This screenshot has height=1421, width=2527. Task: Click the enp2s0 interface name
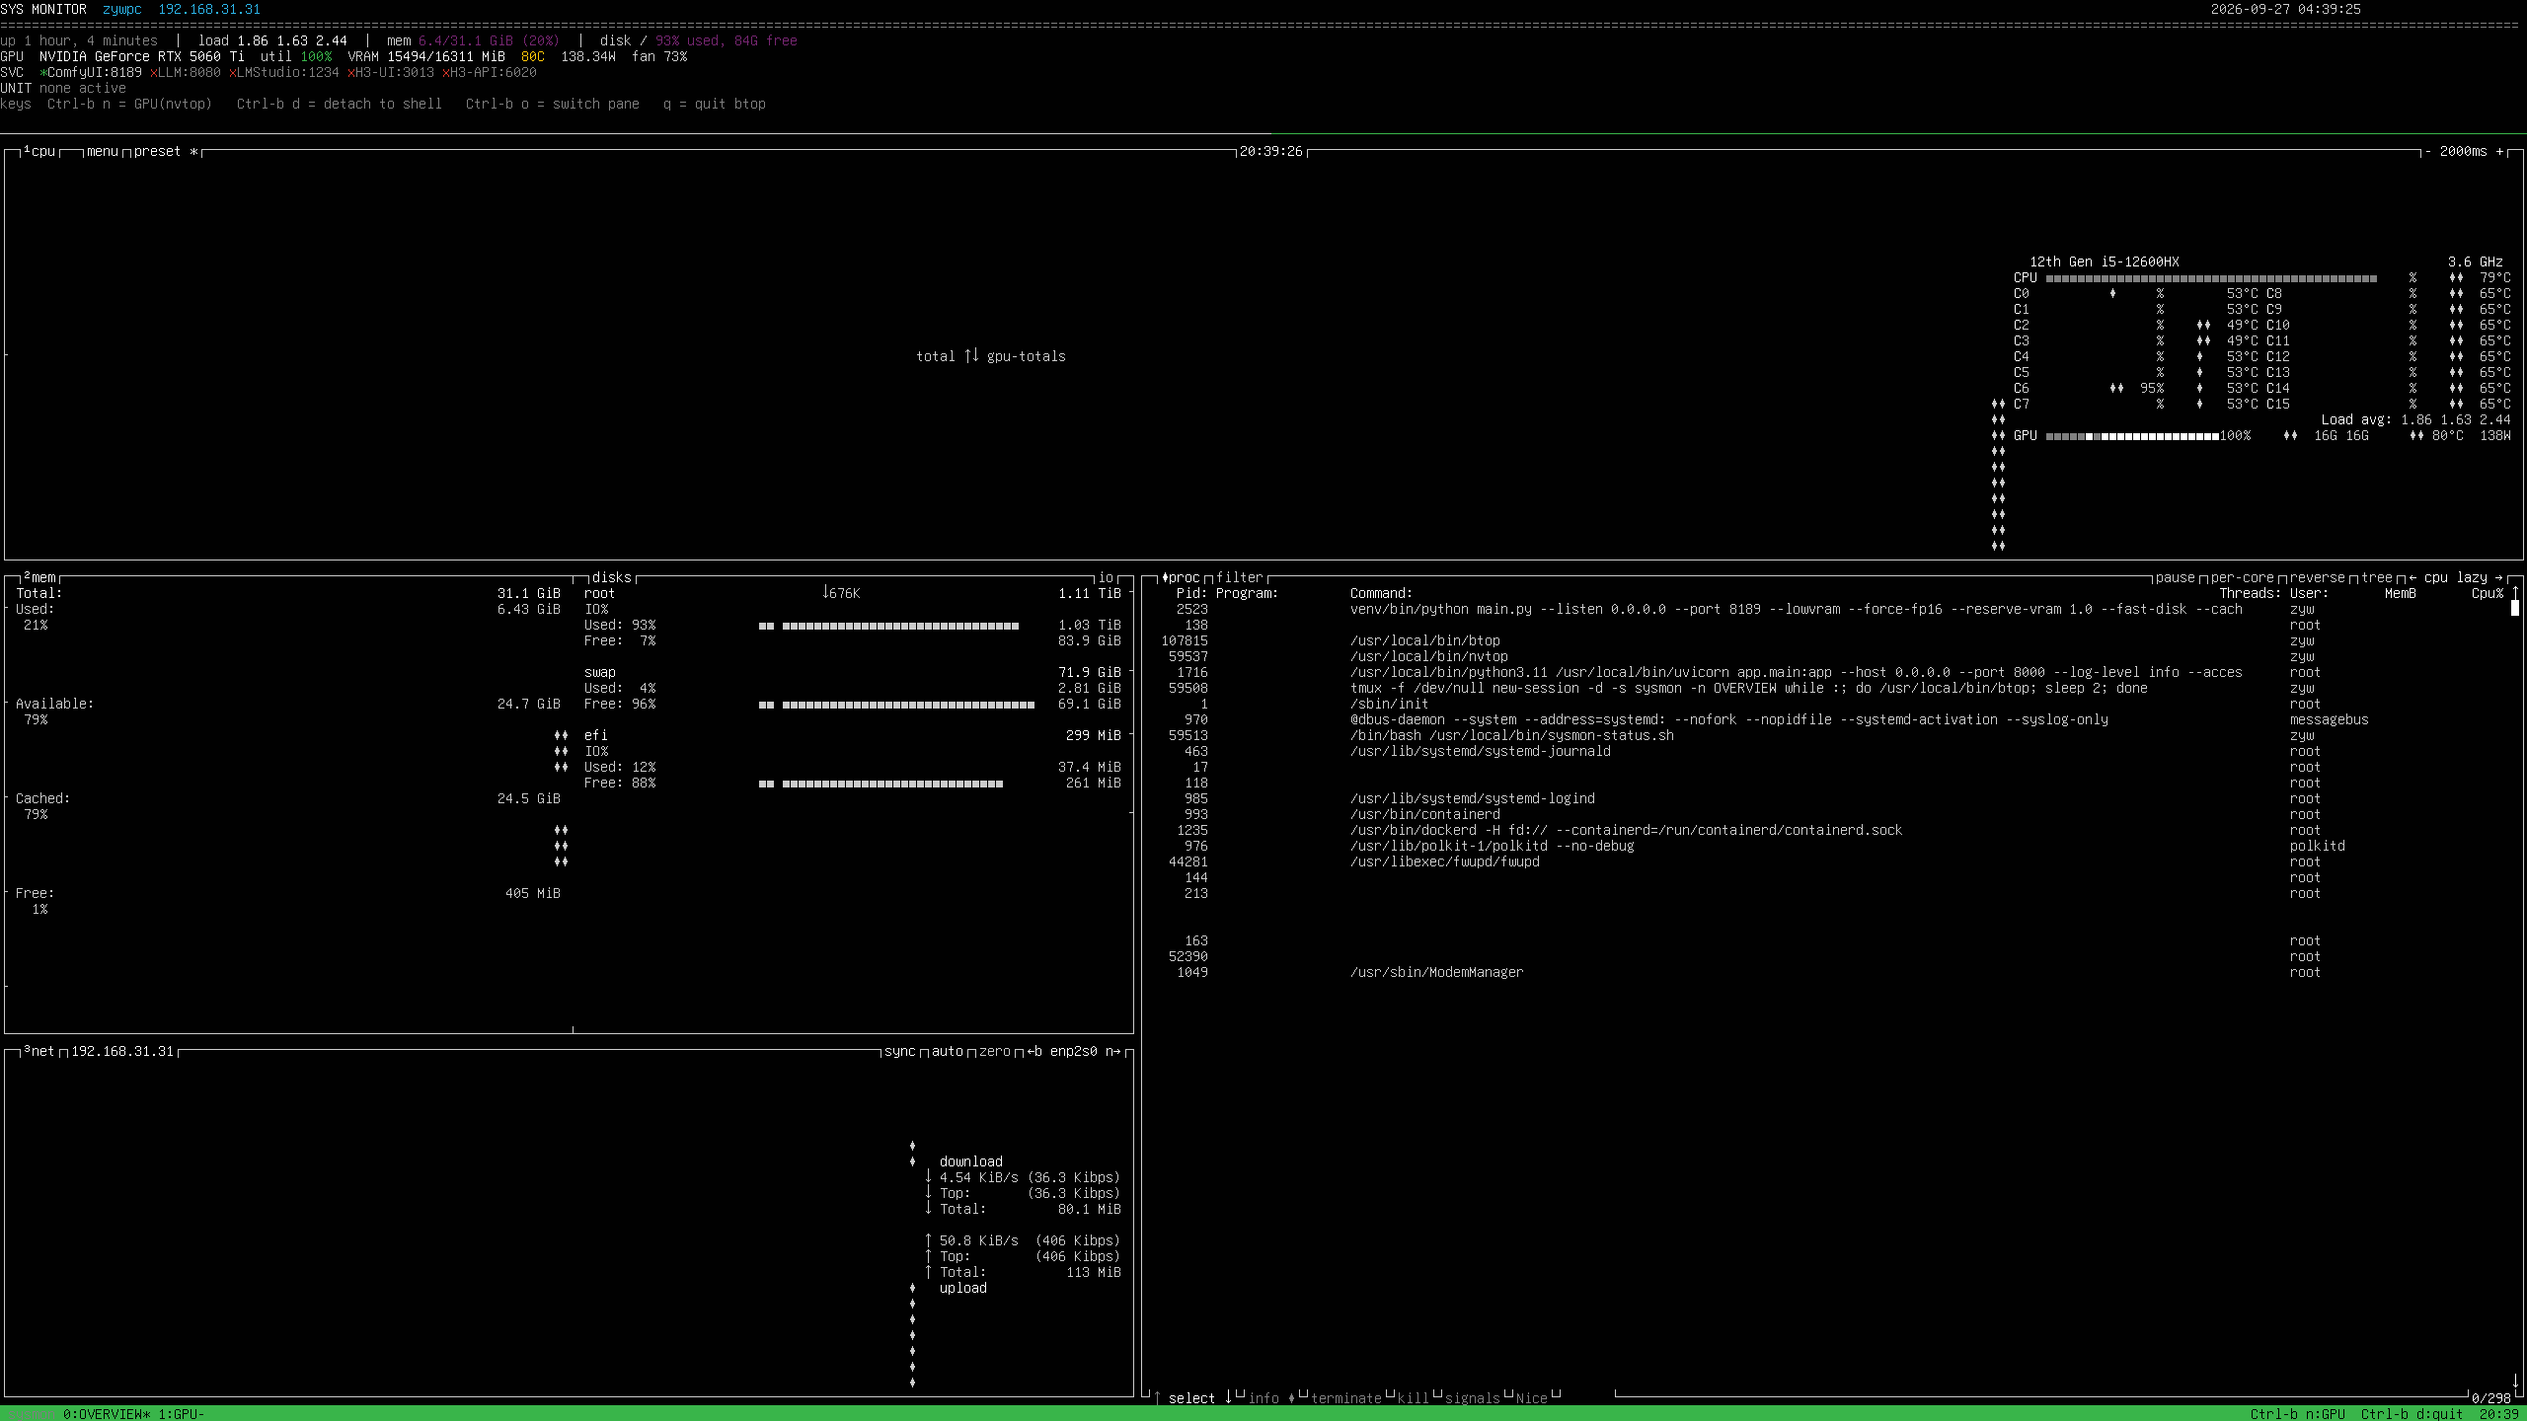click(1074, 1051)
